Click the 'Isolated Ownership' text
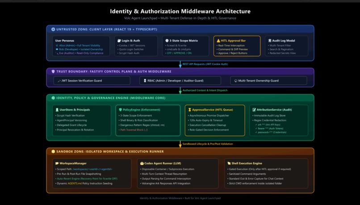360x205 pixels. tap(92, 49)
